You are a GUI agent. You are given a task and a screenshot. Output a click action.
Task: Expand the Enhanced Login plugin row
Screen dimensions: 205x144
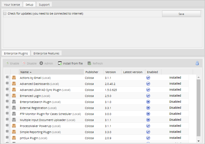7,96
